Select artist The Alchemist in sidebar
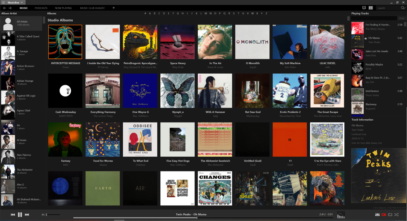The height and width of the screenshot is (221, 407). [21, 171]
